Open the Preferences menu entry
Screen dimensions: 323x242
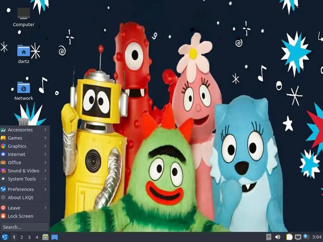click(25, 189)
